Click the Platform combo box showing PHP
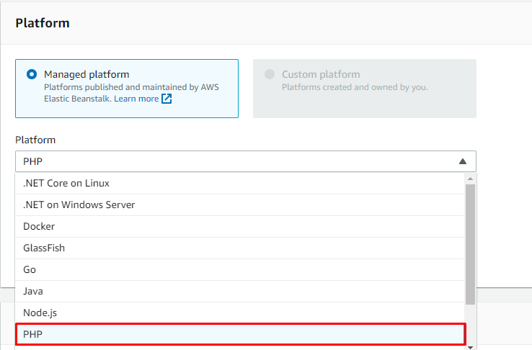The image size is (532, 350). tap(246, 161)
